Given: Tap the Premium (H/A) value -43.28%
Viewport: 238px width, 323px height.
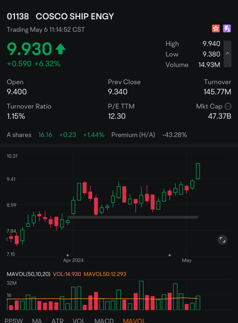Looking at the screenshot, I should coord(175,135).
